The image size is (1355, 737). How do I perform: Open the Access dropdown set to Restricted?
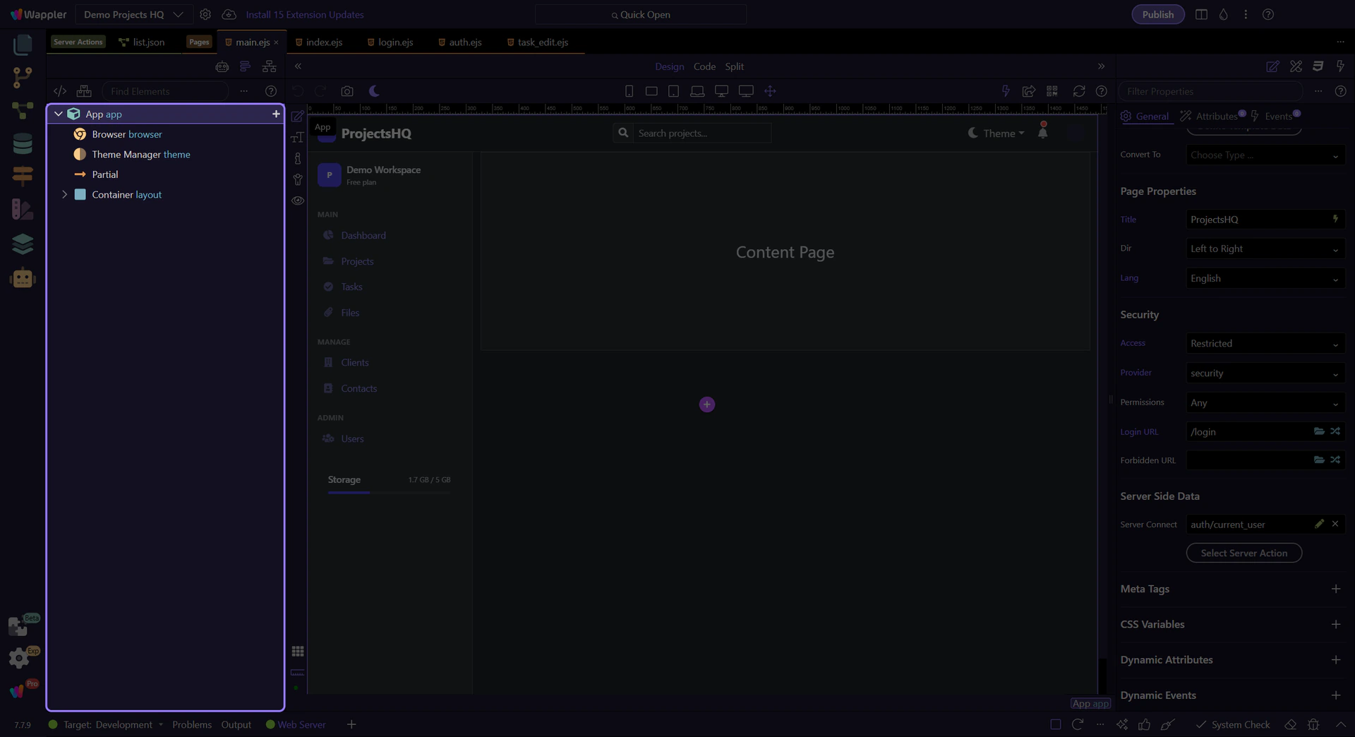pos(1264,344)
